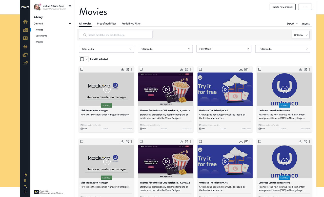Open more options on top-row Friendly CMS card
The height and width of the screenshot is (197, 324).
click(x=250, y=69)
